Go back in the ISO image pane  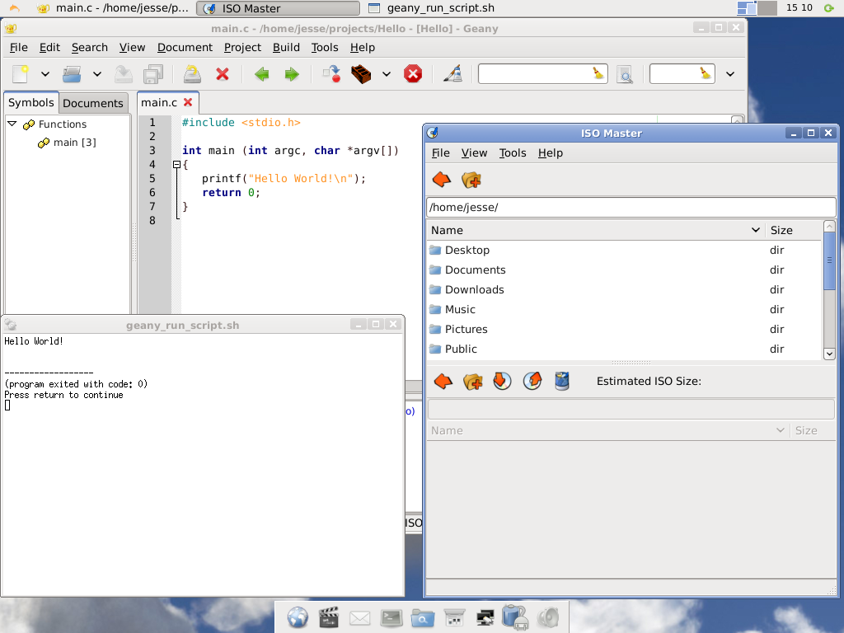443,382
